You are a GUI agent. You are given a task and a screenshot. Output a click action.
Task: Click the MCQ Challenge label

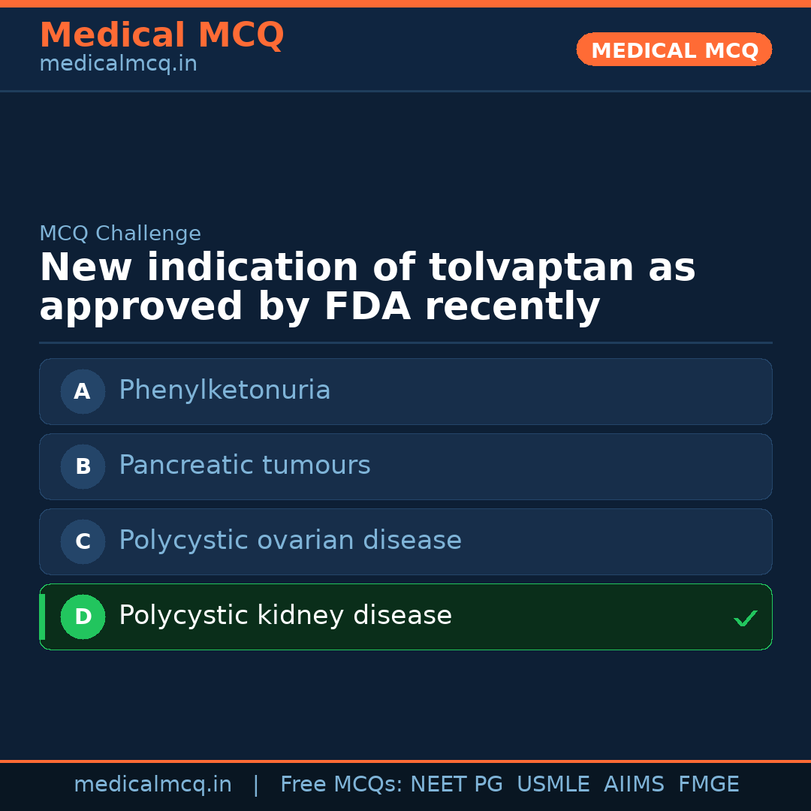tap(120, 234)
